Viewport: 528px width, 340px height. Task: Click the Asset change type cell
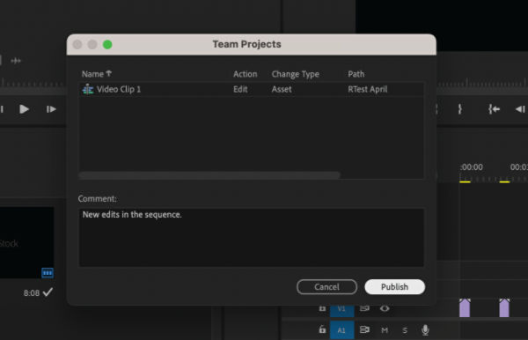coord(282,89)
